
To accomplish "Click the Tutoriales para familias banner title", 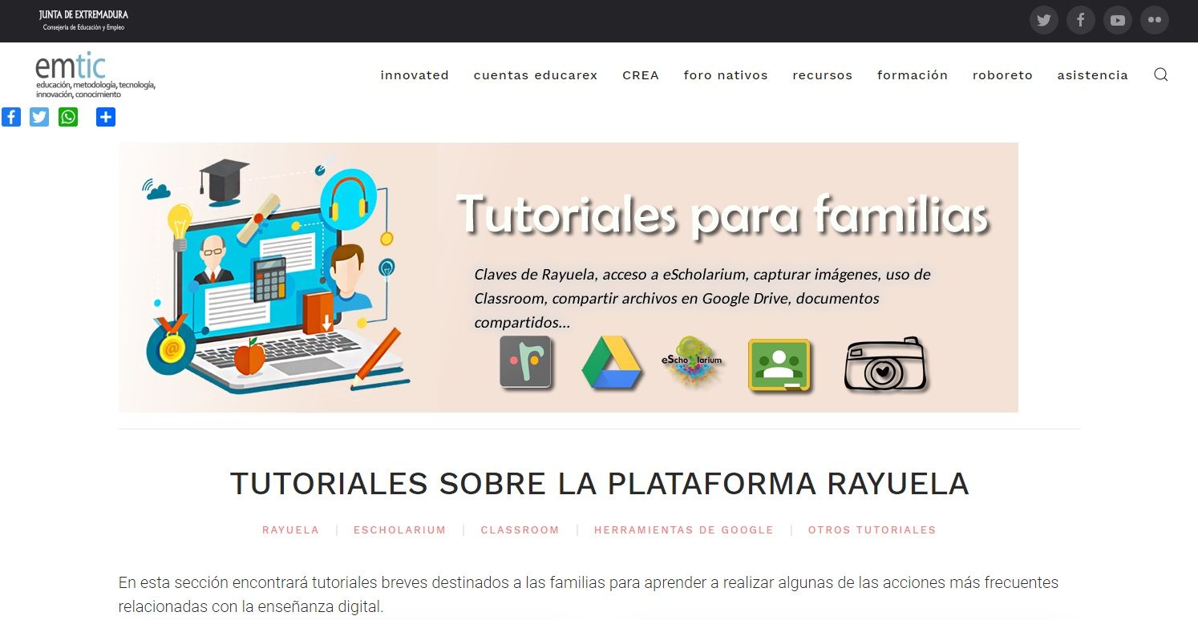I will 722,215.
